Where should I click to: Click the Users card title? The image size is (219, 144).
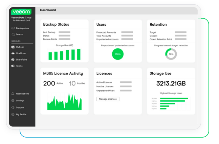(101, 25)
